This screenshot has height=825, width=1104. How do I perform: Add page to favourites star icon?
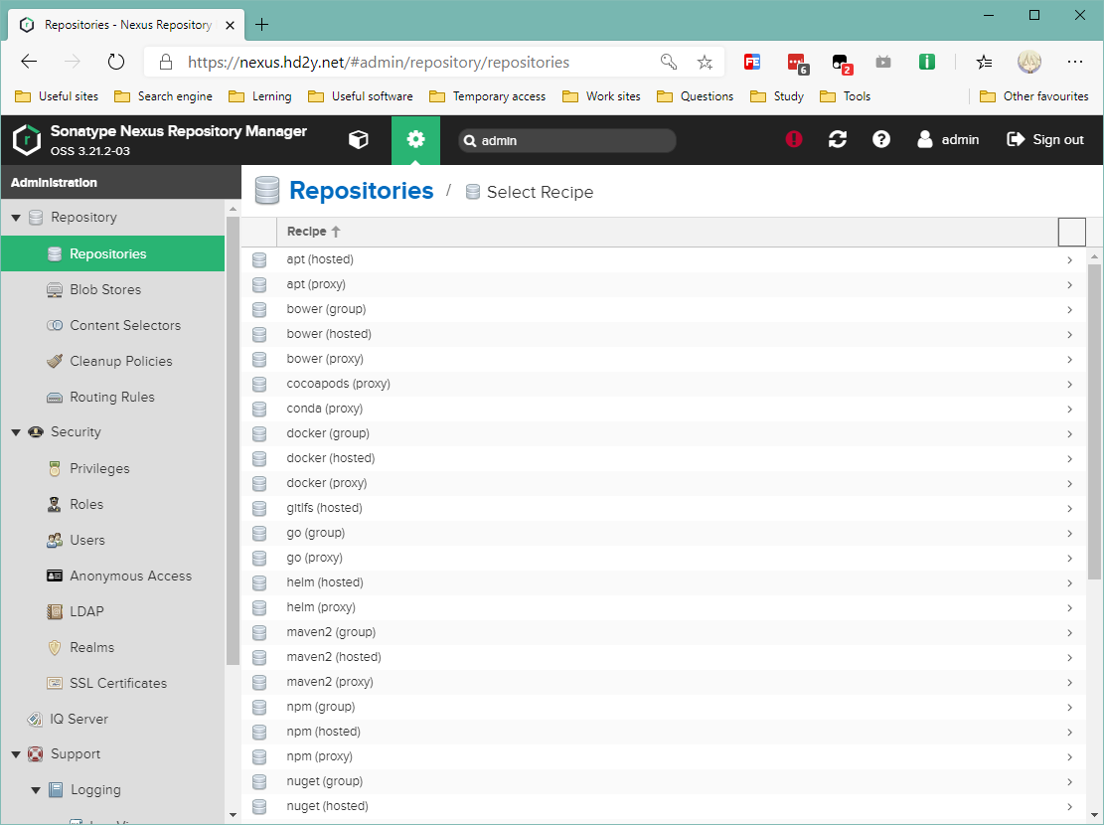click(705, 62)
